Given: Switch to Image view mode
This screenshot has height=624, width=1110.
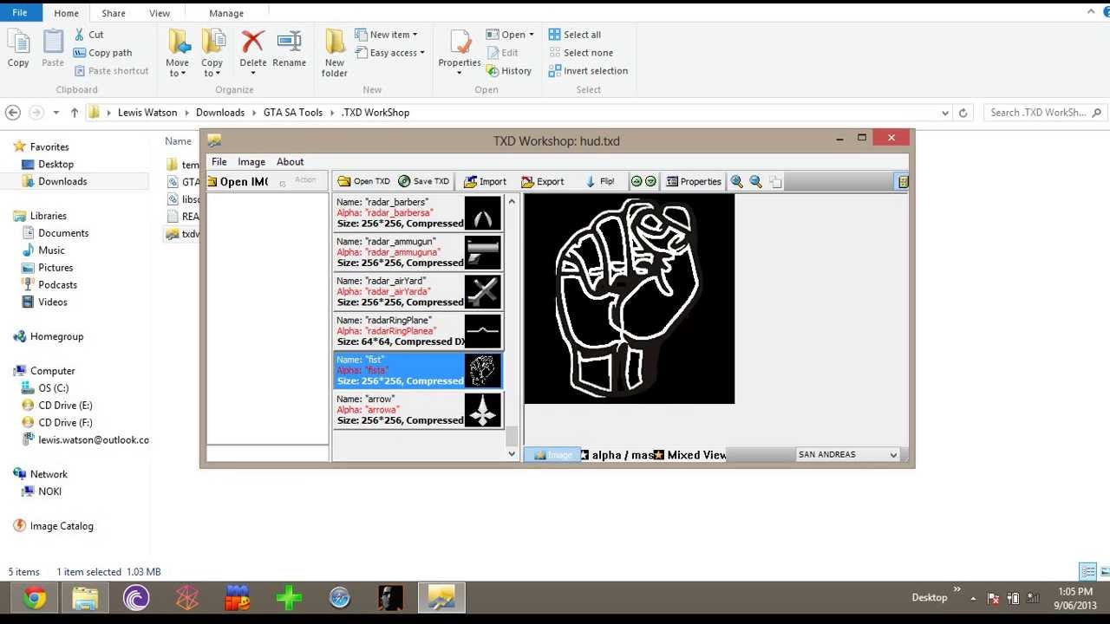Looking at the screenshot, I should [x=552, y=454].
